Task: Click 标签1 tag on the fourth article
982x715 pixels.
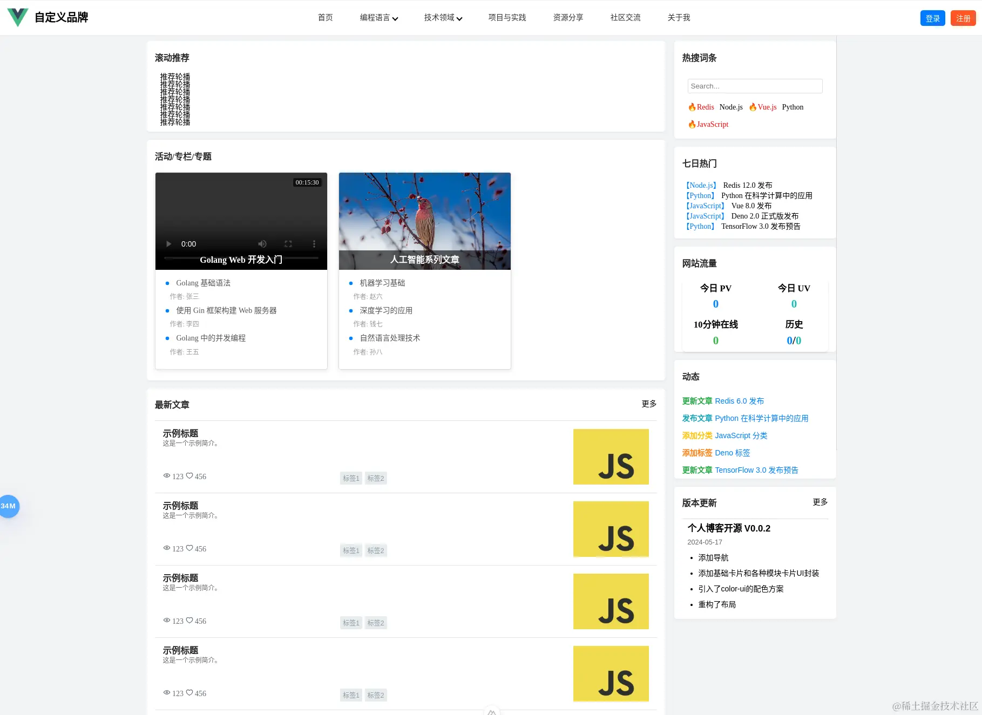Action: [x=351, y=695]
